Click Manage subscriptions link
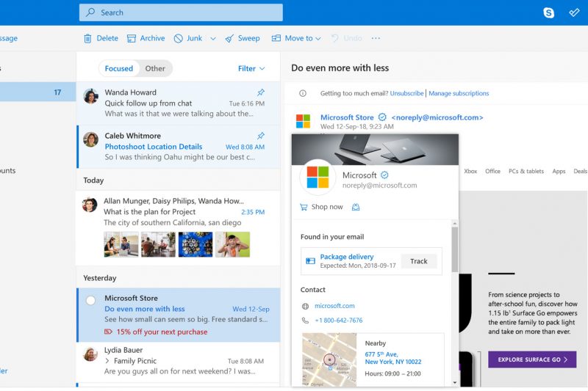Viewport: 588px width, 391px height. [459, 93]
